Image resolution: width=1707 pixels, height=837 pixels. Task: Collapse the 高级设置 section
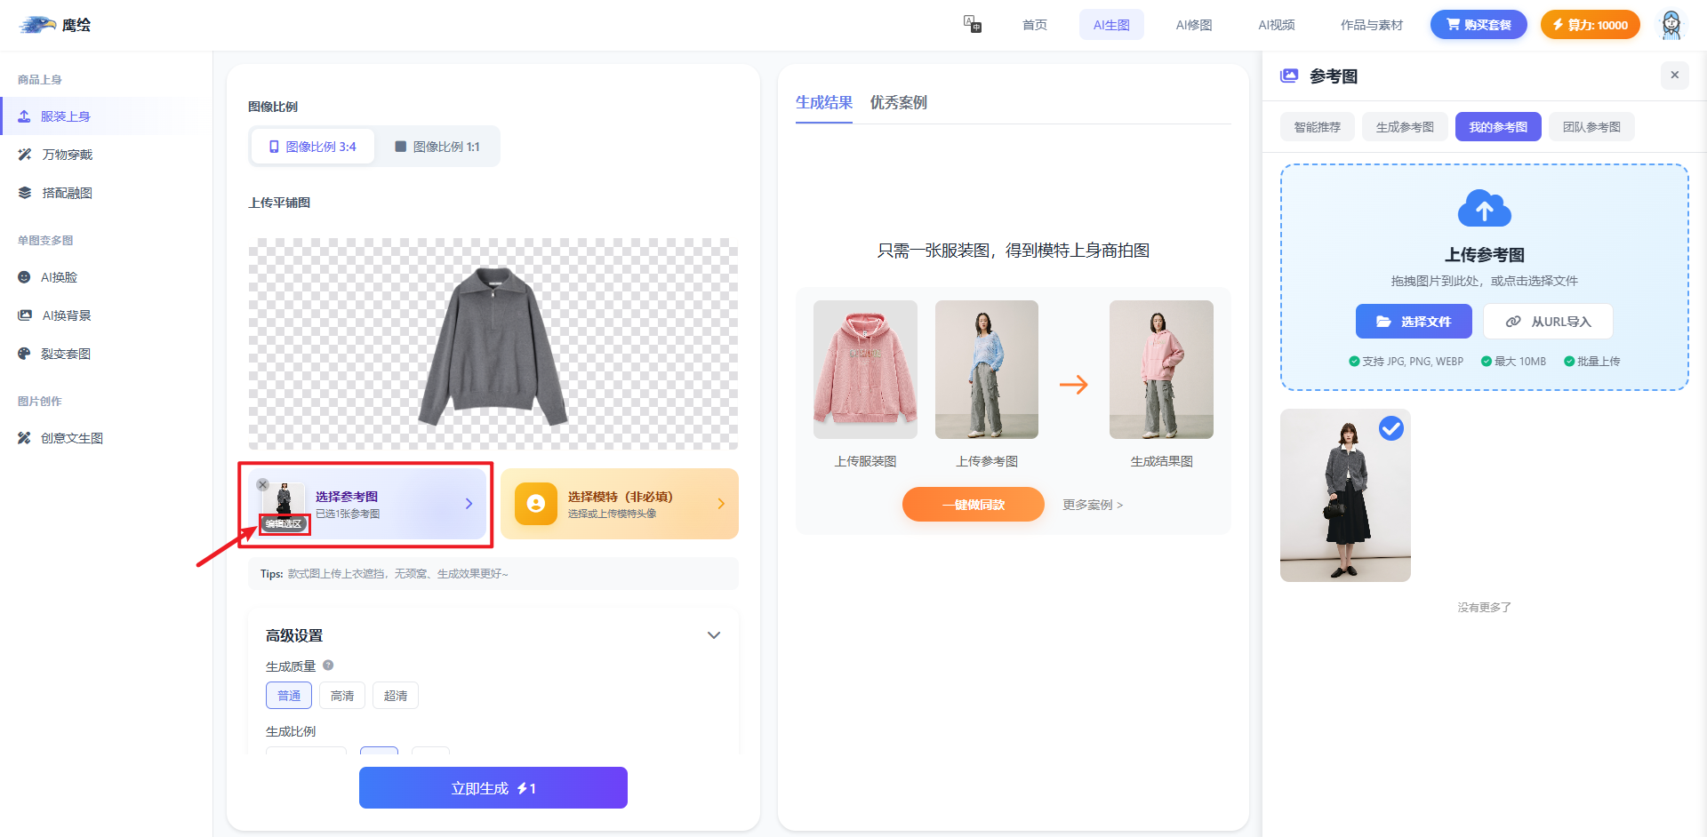point(713,635)
